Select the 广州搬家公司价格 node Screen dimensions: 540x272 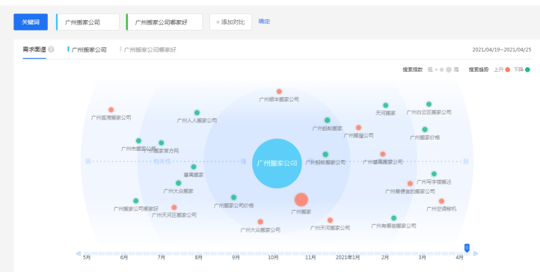pos(233,197)
